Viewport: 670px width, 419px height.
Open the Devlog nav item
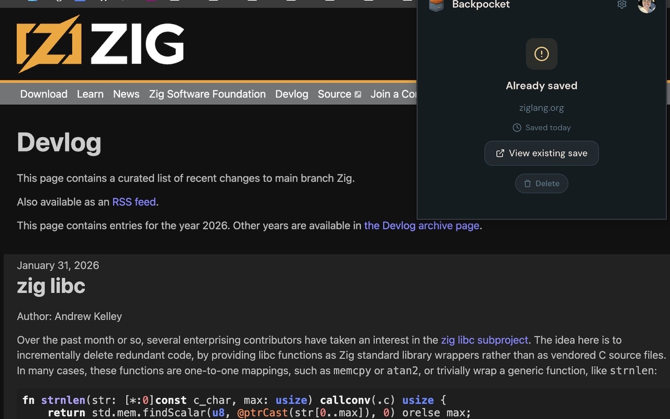pos(292,94)
